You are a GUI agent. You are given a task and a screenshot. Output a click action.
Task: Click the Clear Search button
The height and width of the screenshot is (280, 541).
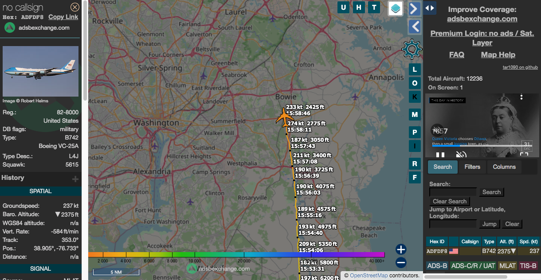449,201
